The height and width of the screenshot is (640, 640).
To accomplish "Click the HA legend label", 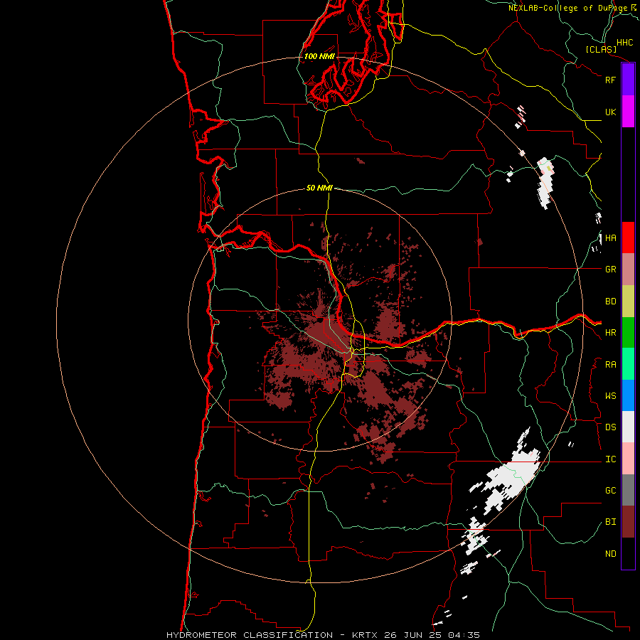I will (x=610, y=238).
